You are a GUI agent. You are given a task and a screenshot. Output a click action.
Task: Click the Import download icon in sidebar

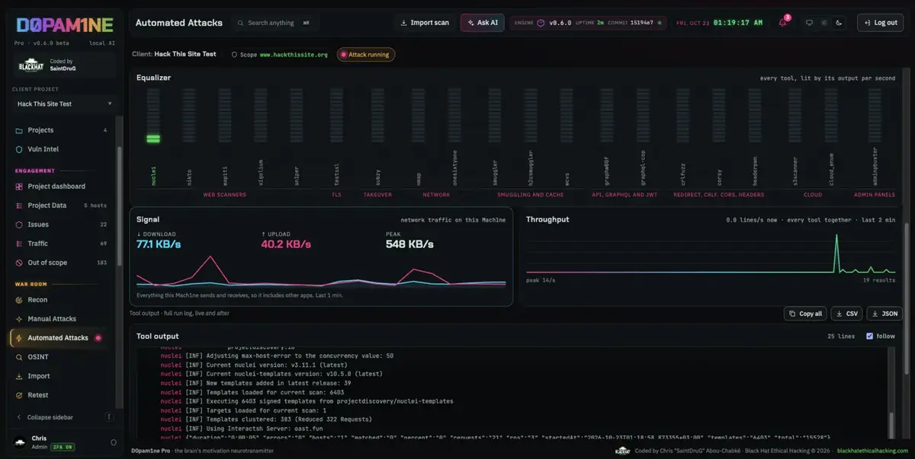[20, 376]
